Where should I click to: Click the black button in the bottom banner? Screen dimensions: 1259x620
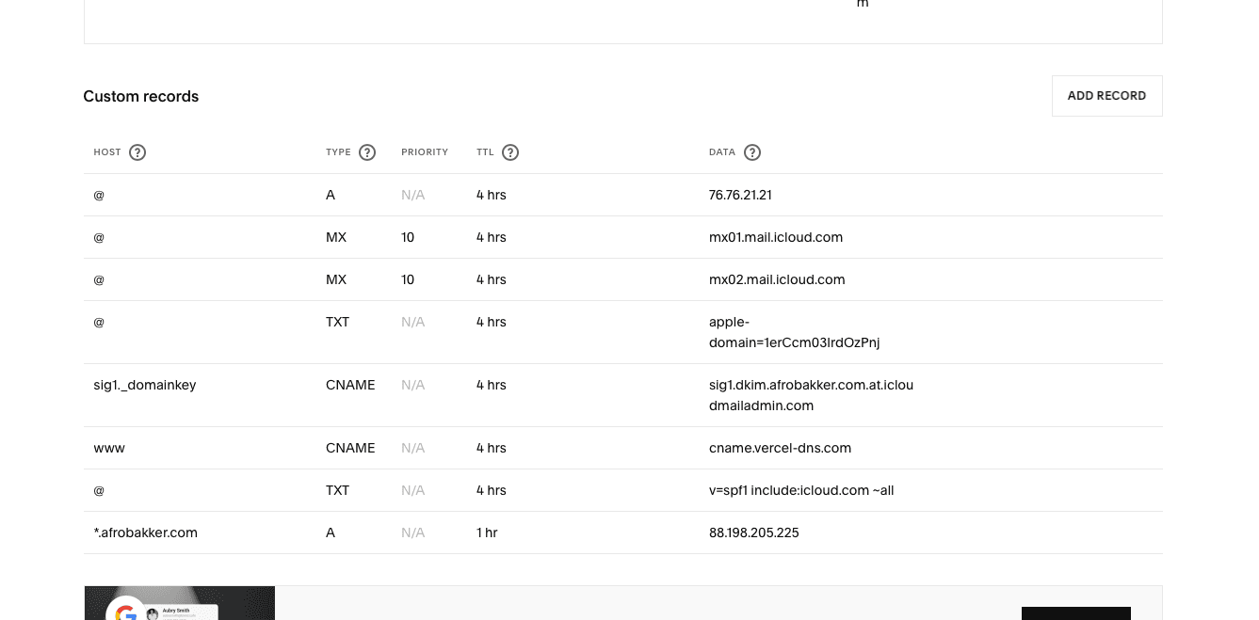(x=1075, y=612)
